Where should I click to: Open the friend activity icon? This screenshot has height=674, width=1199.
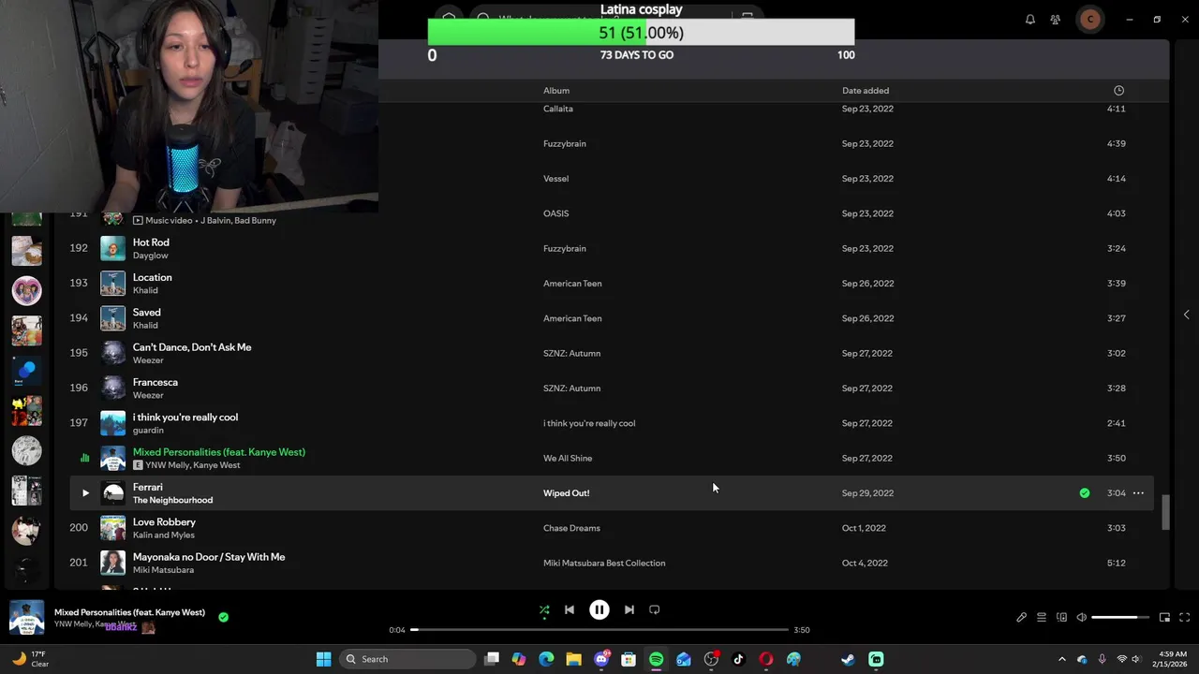click(x=1055, y=19)
